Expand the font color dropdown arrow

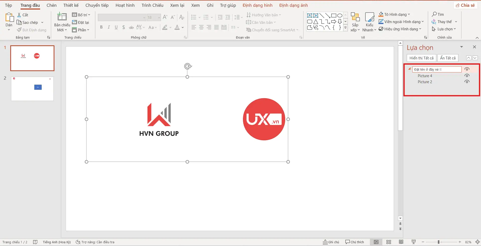pos(182,28)
